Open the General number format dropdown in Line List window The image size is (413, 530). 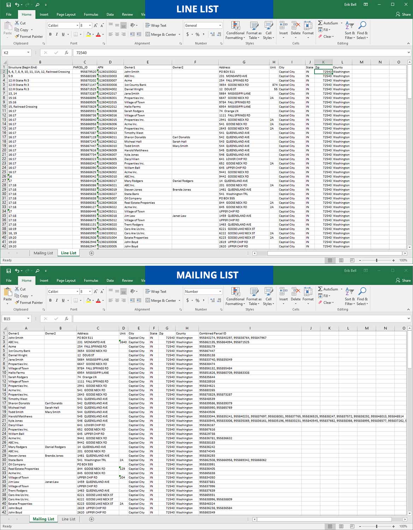click(220, 25)
